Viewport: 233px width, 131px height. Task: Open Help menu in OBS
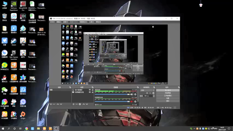(x=98, y=22)
